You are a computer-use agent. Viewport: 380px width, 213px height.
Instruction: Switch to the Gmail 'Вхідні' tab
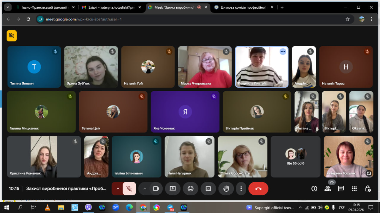(108, 7)
